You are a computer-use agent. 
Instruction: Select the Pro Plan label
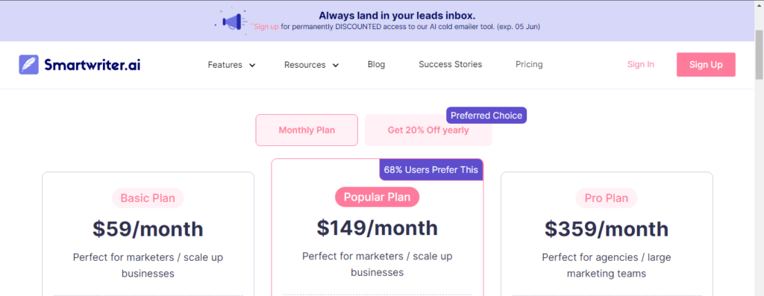607,198
